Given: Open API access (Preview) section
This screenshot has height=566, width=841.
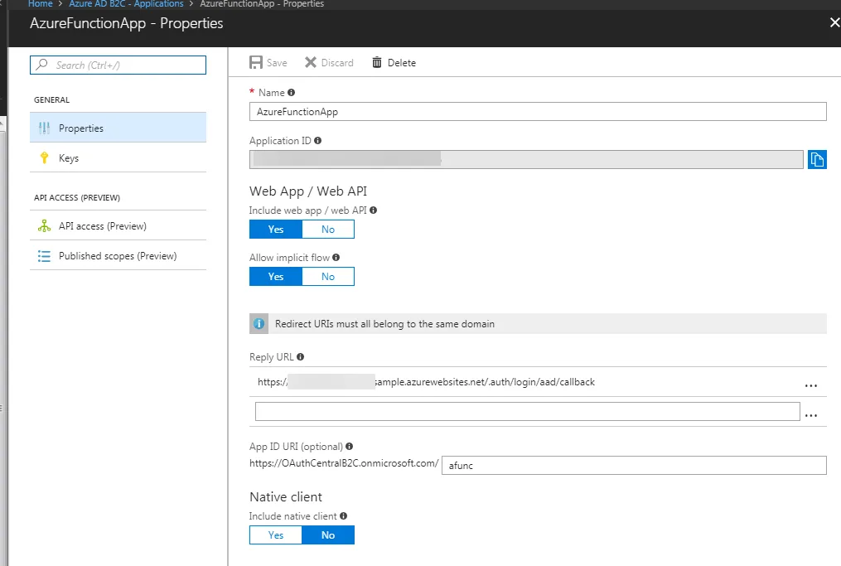Looking at the screenshot, I should (x=102, y=226).
